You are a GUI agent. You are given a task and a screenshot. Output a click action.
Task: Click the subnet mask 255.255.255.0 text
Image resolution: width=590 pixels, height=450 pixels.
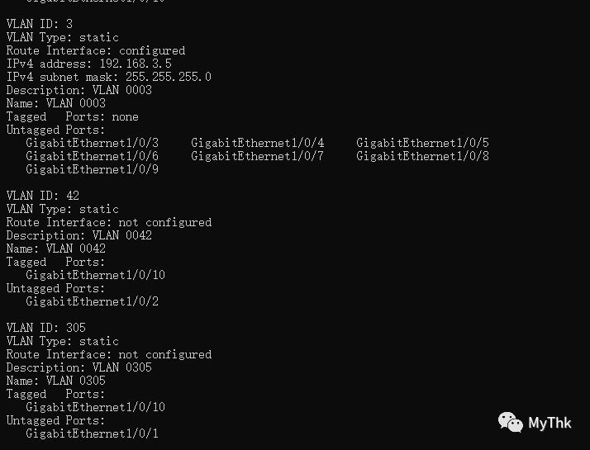click(169, 77)
